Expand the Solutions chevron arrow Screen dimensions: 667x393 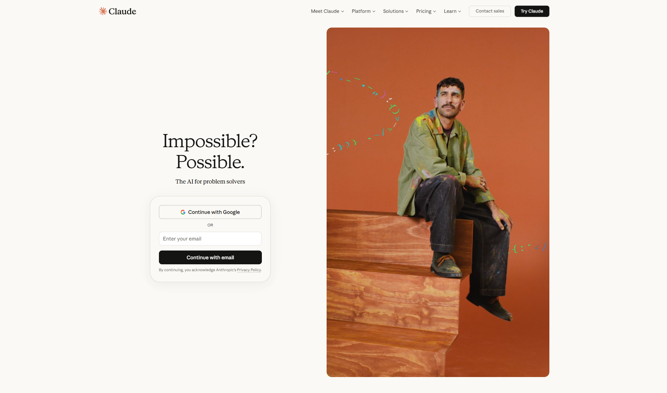[407, 12]
